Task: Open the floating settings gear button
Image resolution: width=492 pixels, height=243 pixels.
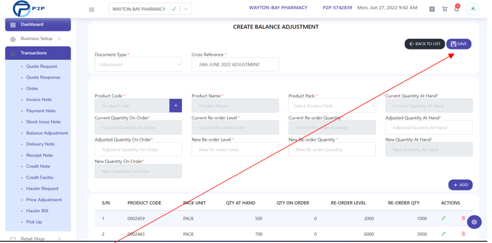Action: [474, 222]
